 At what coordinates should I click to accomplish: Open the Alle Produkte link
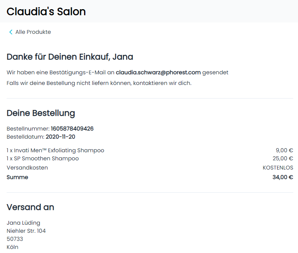tap(33, 32)
